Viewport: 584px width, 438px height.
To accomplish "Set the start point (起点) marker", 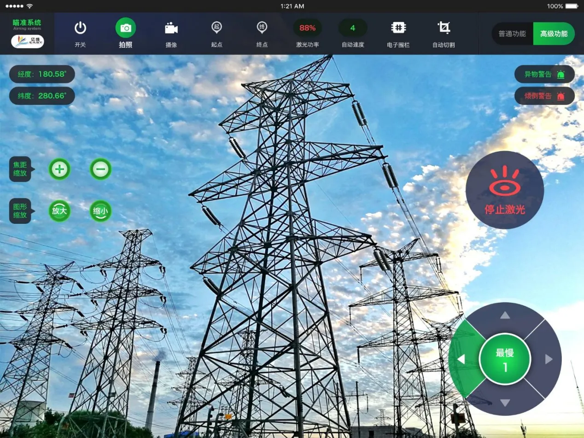I will coord(216,28).
